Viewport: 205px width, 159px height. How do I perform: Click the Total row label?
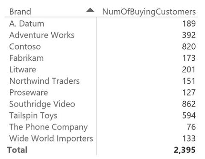click(x=17, y=150)
